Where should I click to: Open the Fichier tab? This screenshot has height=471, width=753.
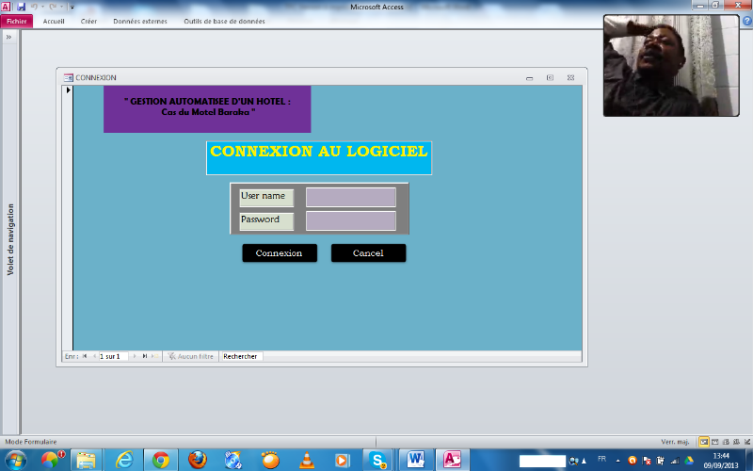pos(17,21)
